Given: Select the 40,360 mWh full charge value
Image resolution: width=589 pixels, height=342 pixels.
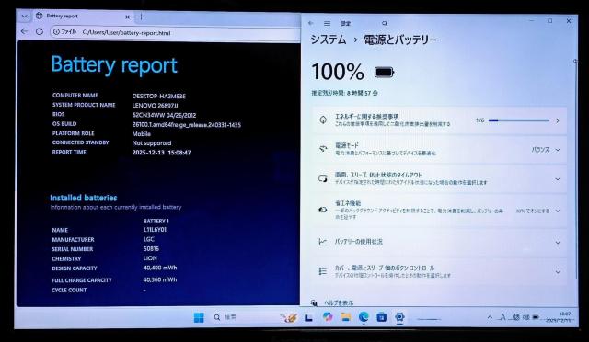Looking at the screenshot, I should click(160, 279).
